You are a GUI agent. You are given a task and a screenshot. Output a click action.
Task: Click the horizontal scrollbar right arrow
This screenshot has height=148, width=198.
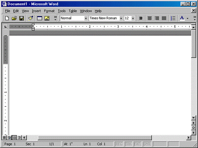pyautogui.click(x=189, y=137)
